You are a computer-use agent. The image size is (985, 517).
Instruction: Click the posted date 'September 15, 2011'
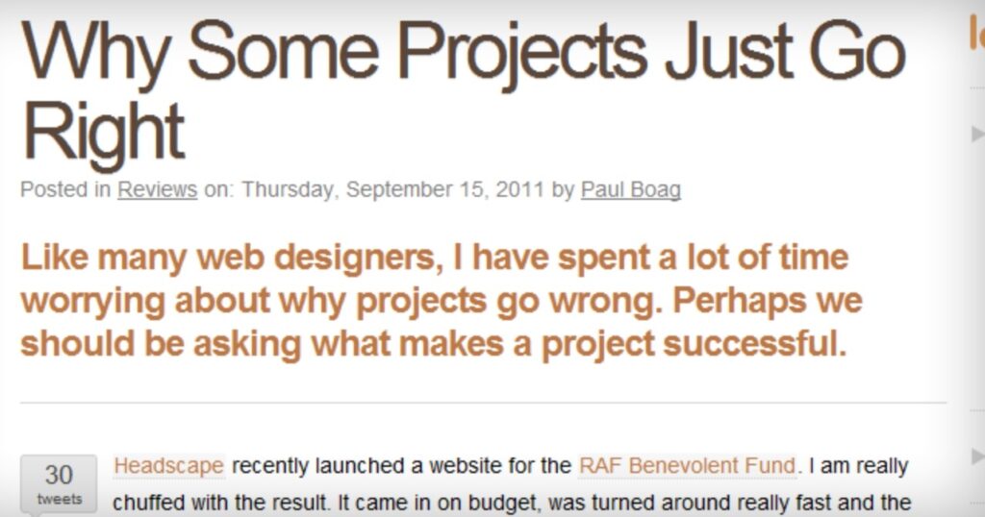[444, 189]
